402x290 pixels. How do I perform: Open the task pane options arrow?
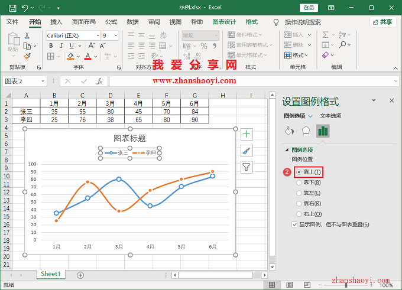click(374, 100)
